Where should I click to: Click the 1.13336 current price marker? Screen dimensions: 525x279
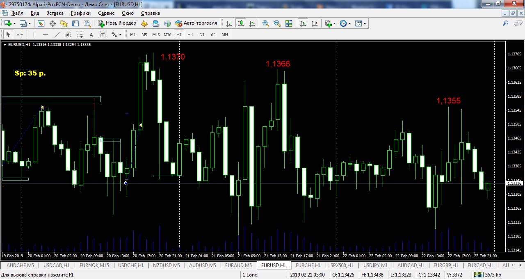(514, 183)
